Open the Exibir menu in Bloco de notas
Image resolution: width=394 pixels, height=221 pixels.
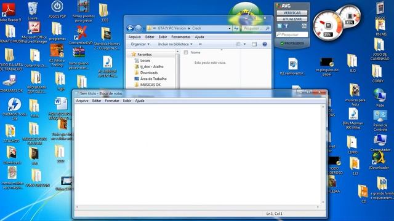click(127, 101)
